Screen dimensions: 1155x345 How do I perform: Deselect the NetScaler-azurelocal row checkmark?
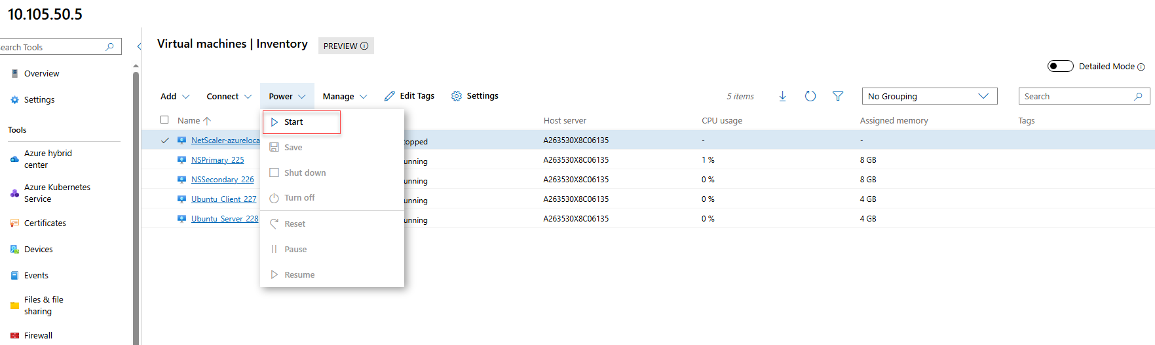tap(165, 140)
